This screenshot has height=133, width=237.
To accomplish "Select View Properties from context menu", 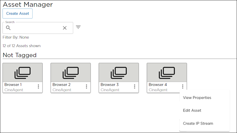I will pyautogui.click(x=197, y=97).
